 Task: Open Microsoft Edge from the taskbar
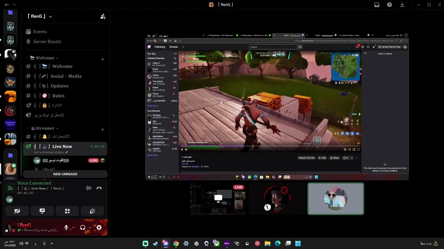tap(277, 243)
